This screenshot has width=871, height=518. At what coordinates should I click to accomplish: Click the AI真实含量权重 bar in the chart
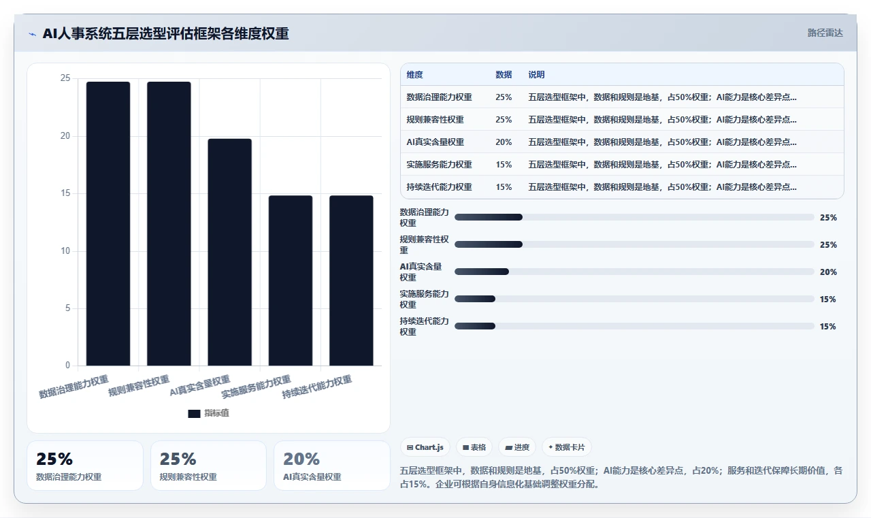click(229, 252)
